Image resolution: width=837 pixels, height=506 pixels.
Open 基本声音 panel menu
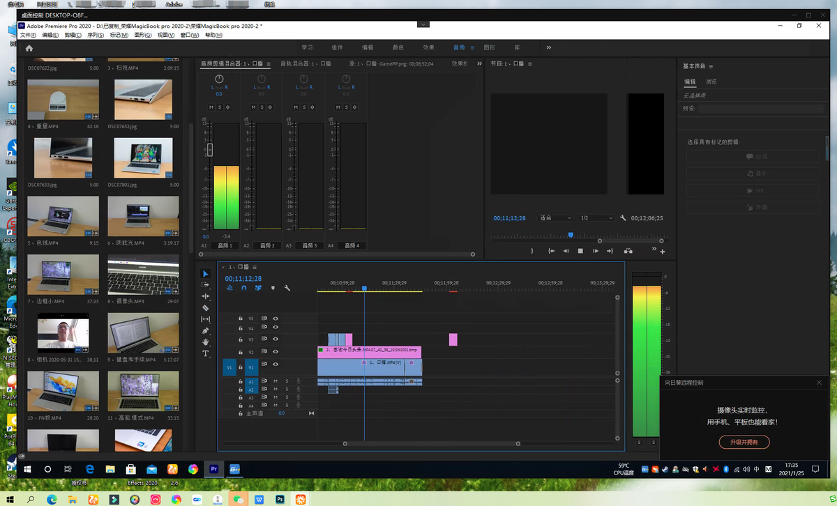coord(711,66)
